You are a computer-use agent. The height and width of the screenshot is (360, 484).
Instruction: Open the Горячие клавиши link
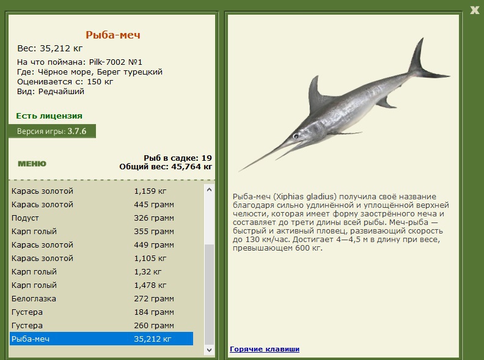(x=265, y=349)
